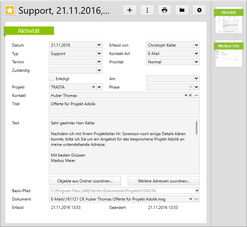Open the Kontakt-Art dropdown

tap(196, 53)
